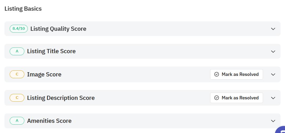
Task: Mark Listing Description Score as Resolved
Action: point(237,98)
